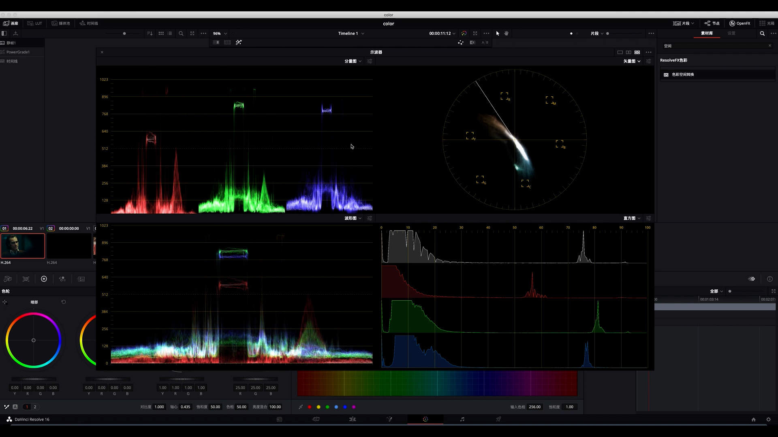Click the red color swatch dot
Screen dimensions: 778x437
tap(310, 407)
